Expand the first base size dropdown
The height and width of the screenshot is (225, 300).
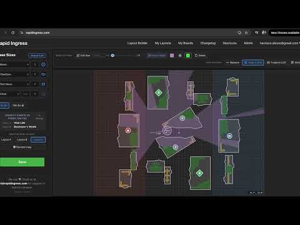pos(14,64)
